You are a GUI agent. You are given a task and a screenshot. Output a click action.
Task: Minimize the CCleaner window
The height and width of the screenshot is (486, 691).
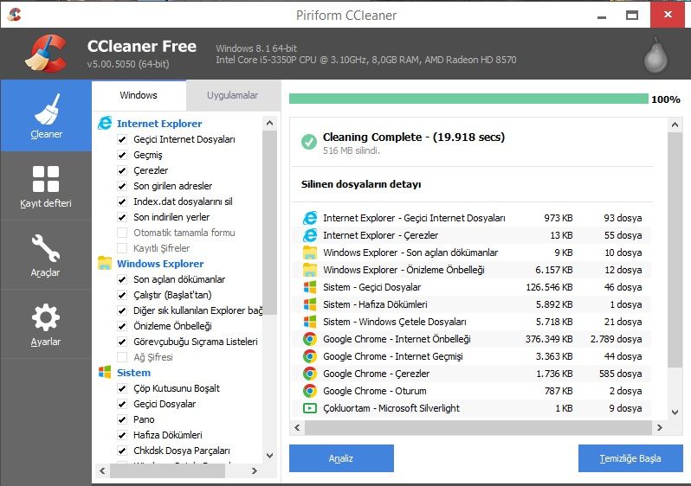click(x=602, y=16)
